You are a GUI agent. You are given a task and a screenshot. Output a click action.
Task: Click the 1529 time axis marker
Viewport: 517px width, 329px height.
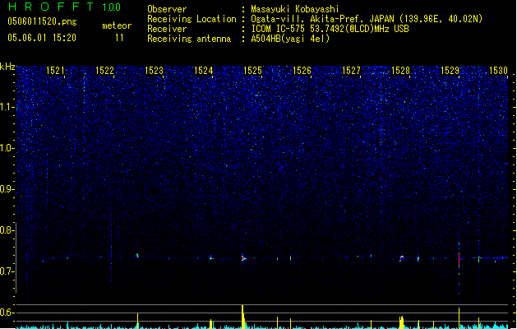pyautogui.click(x=450, y=71)
